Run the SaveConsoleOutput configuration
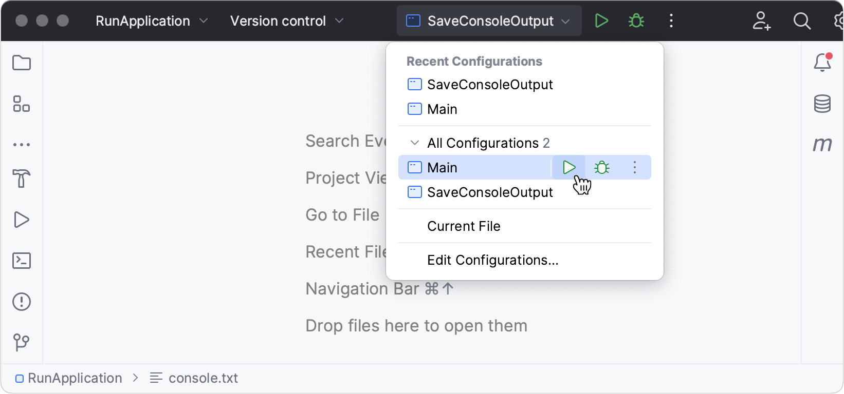 click(x=601, y=21)
